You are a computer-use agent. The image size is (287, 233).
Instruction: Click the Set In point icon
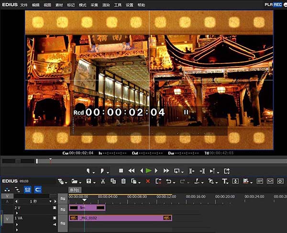88,171
